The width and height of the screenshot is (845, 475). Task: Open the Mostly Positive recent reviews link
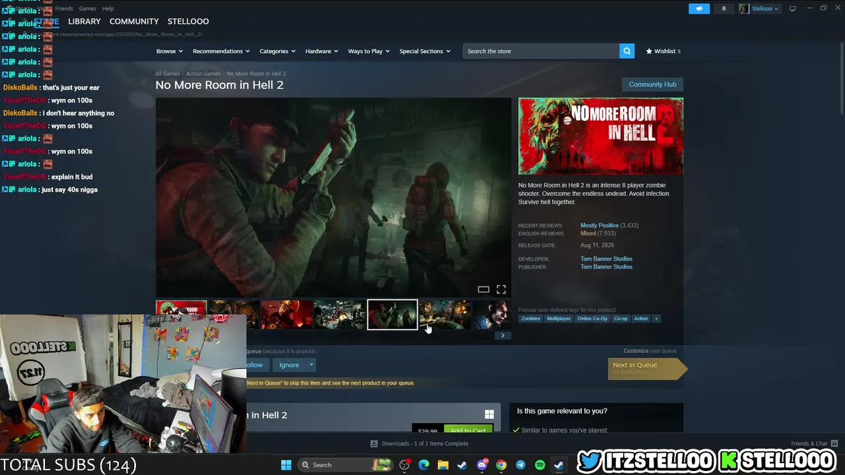[x=599, y=226]
